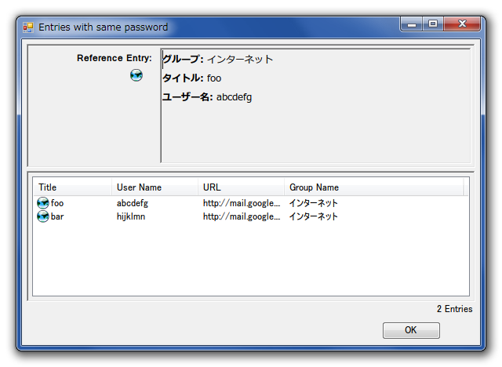Sort list by the URL column header
This screenshot has height=367, width=502.
point(241,187)
